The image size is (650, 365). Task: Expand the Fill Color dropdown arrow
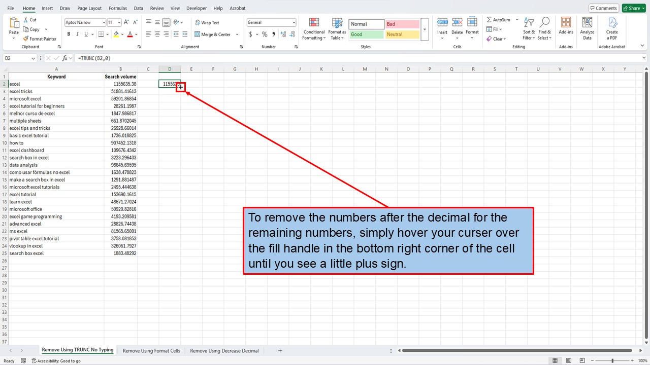tap(121, 34)
